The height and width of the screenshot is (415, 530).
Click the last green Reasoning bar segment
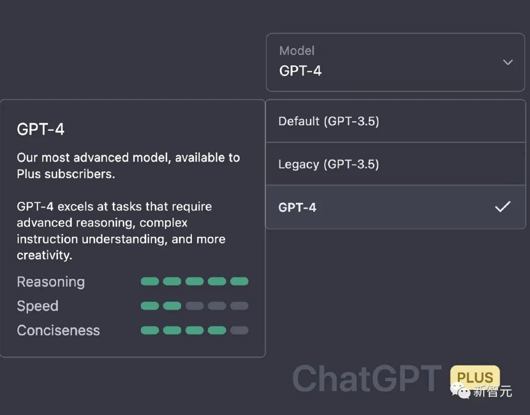tap(239, 281)
